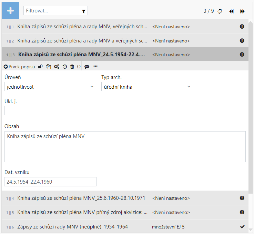Open the Typ arch. dropdown

148,87
